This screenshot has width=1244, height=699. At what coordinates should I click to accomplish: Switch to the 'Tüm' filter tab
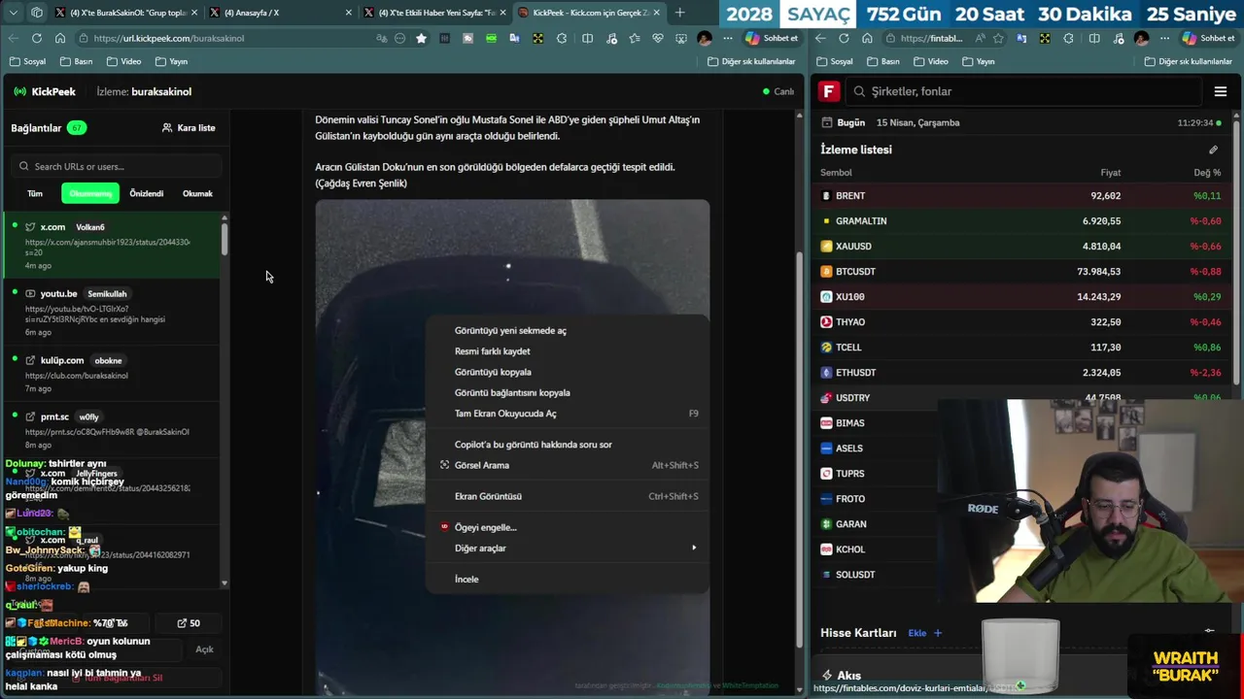(x=35, y=193)
